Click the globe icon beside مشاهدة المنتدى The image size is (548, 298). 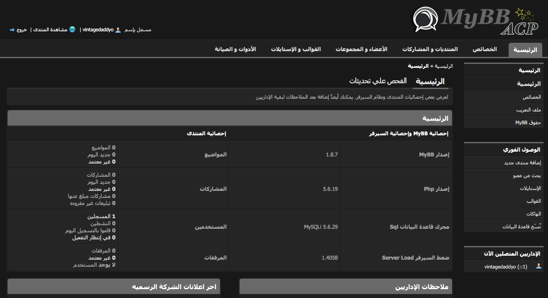[x=72, y=30]
